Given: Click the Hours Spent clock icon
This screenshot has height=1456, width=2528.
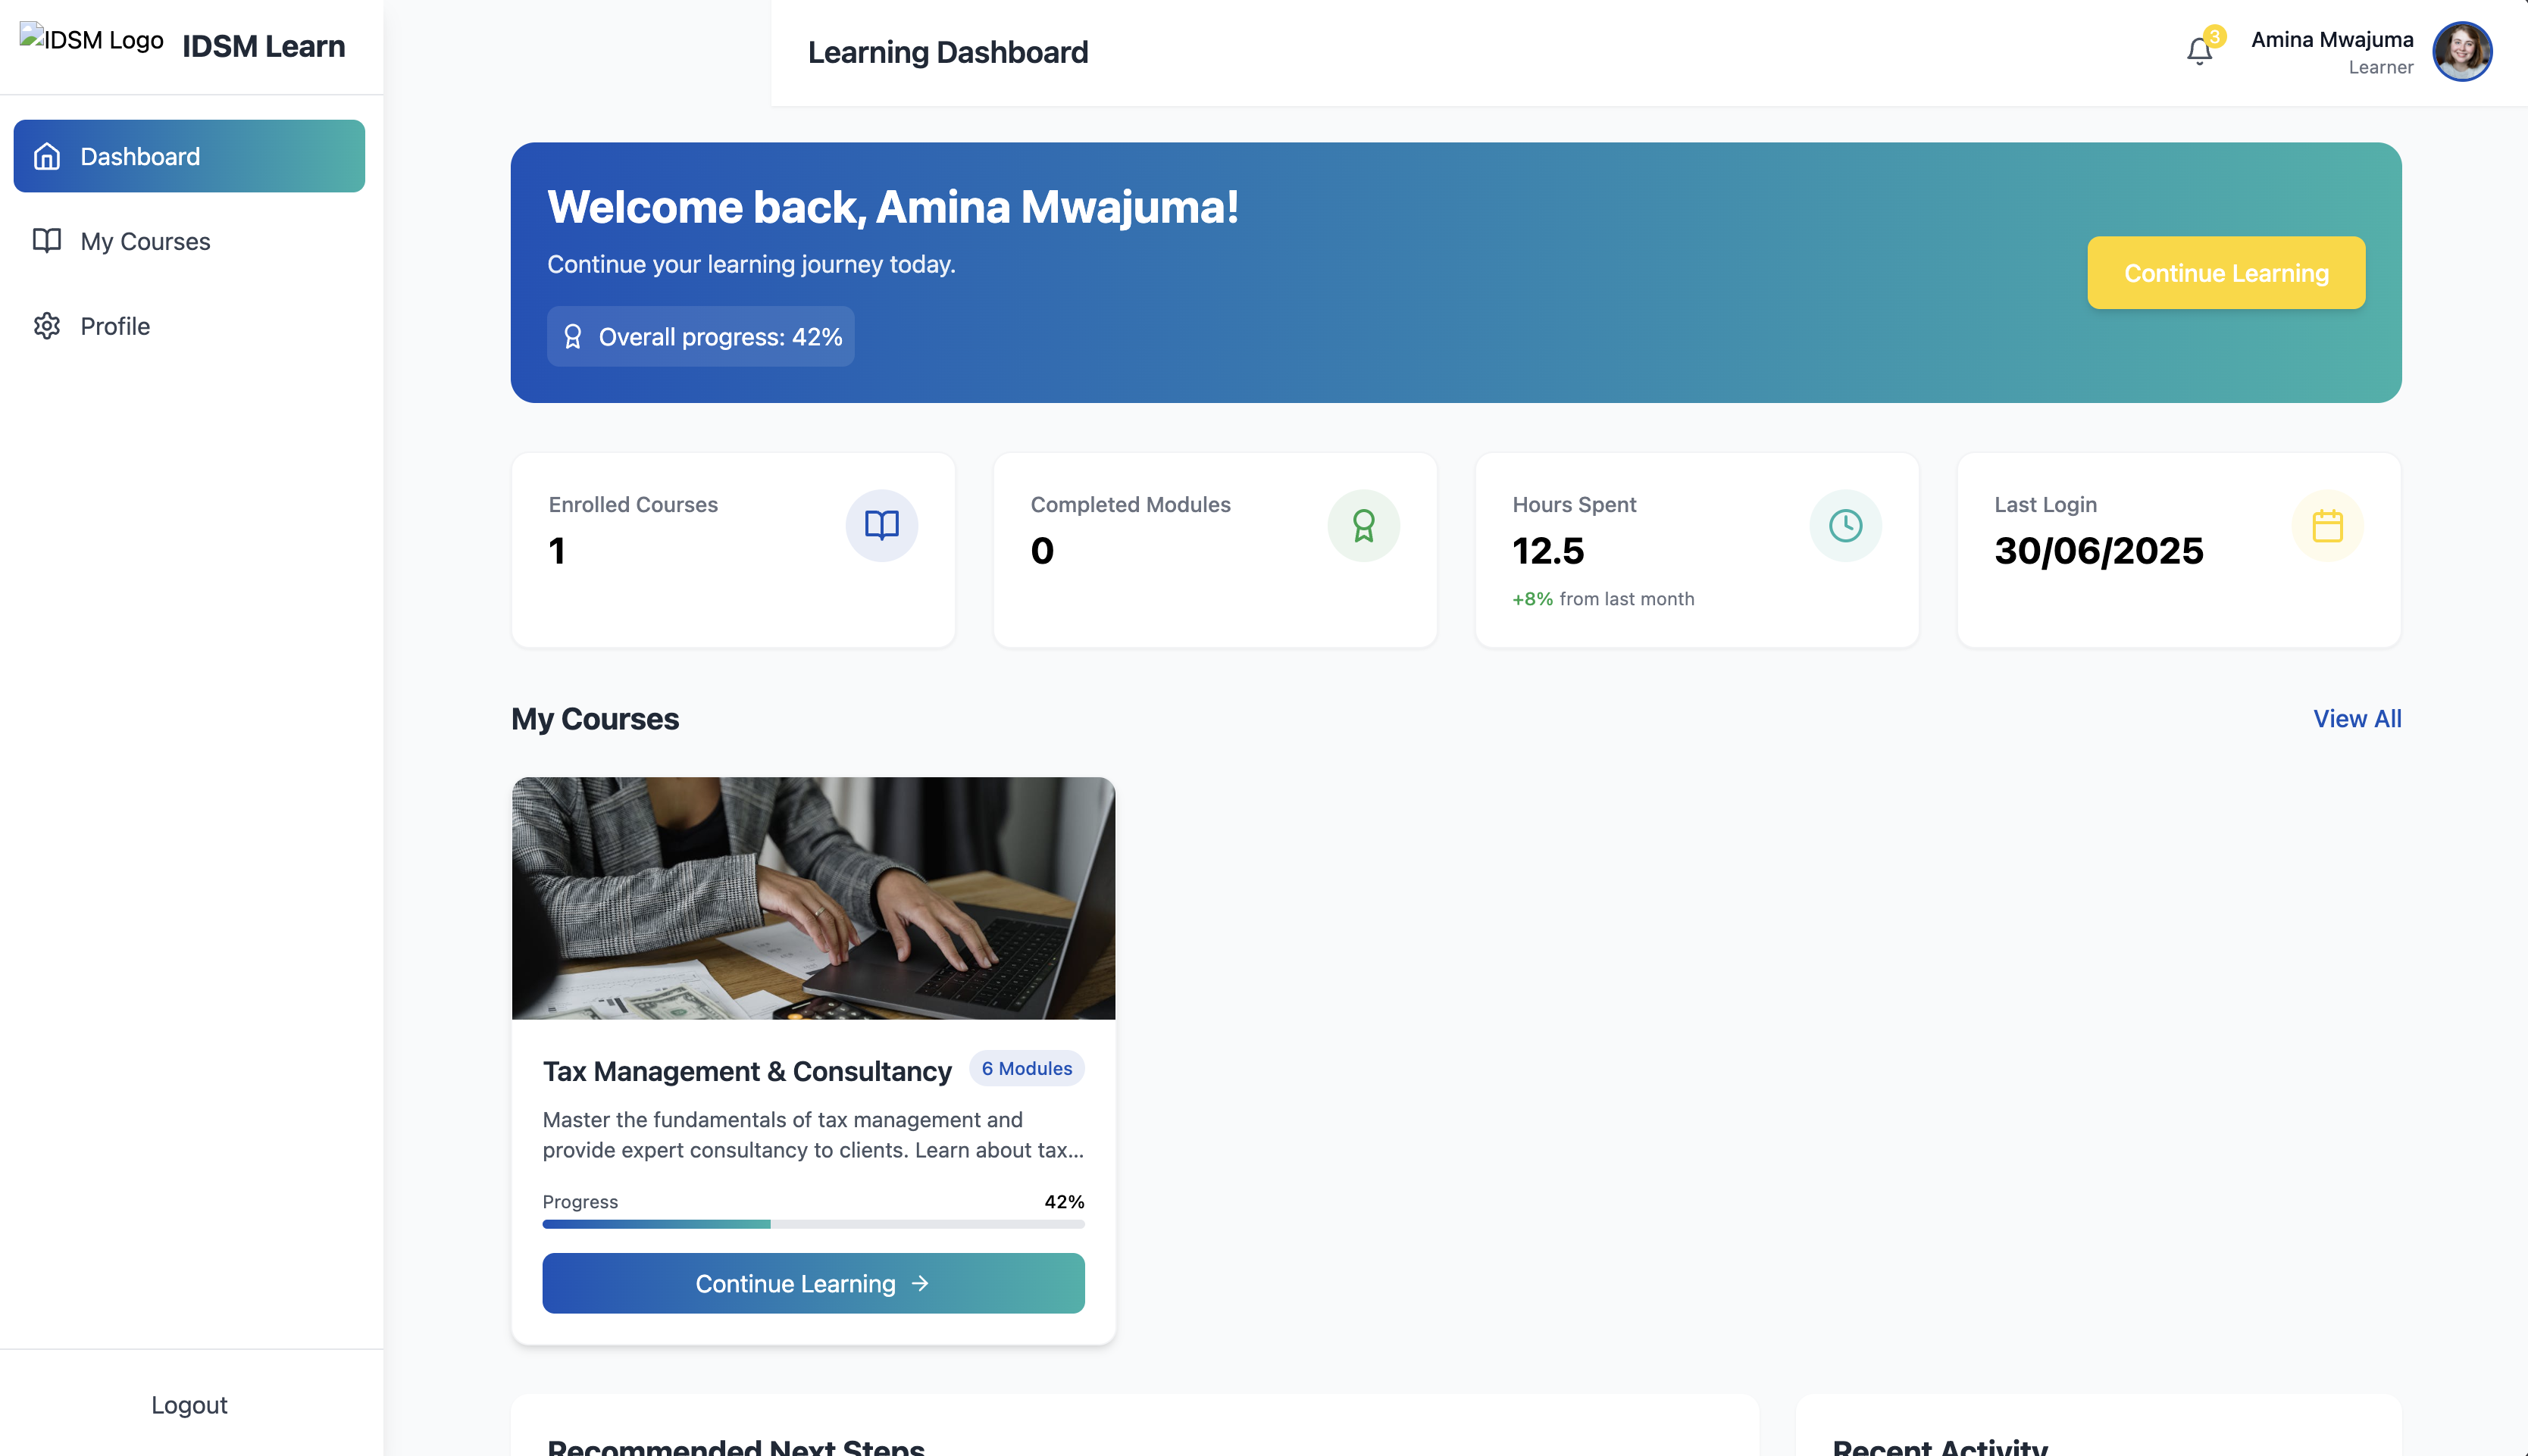Looking at the screenshot, I should pyautogui.click(x=1845, y=525).
